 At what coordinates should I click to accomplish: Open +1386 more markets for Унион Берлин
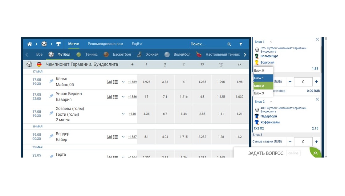pyautogui.click(x=132, y=97)
